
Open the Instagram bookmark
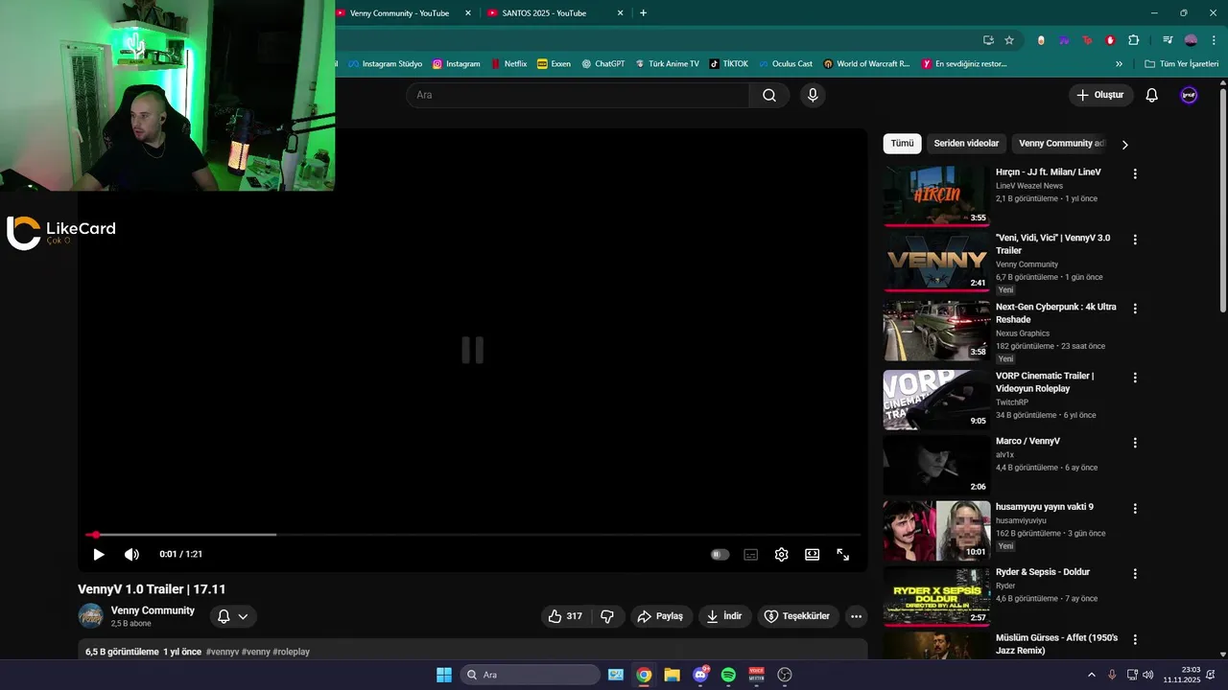pyautogui.click(x=456, y=64)
